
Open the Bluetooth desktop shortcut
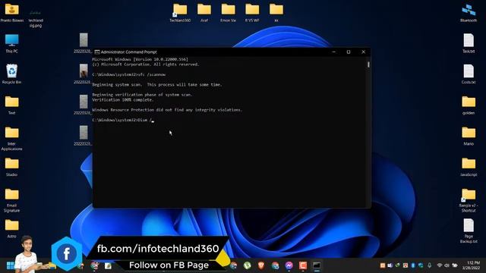tap(469, 13)
